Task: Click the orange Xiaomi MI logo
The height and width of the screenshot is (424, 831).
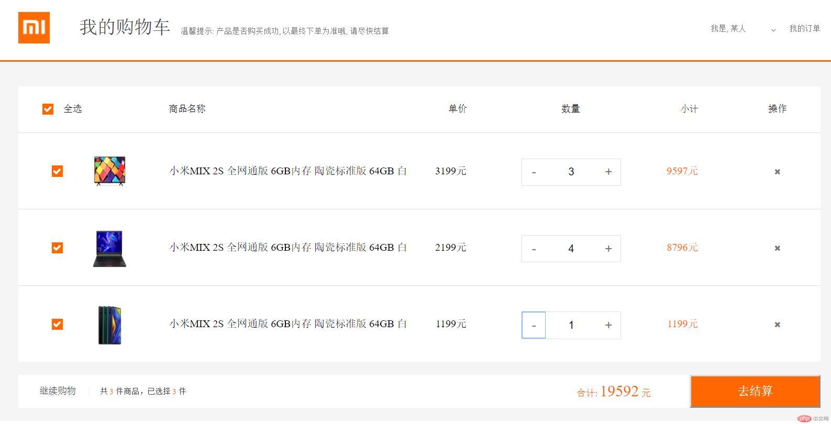Action: 34,28
